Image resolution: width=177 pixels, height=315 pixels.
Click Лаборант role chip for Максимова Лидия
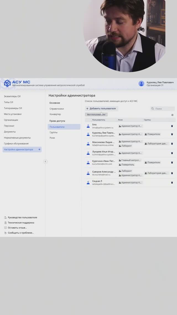(x=125, y=146)
